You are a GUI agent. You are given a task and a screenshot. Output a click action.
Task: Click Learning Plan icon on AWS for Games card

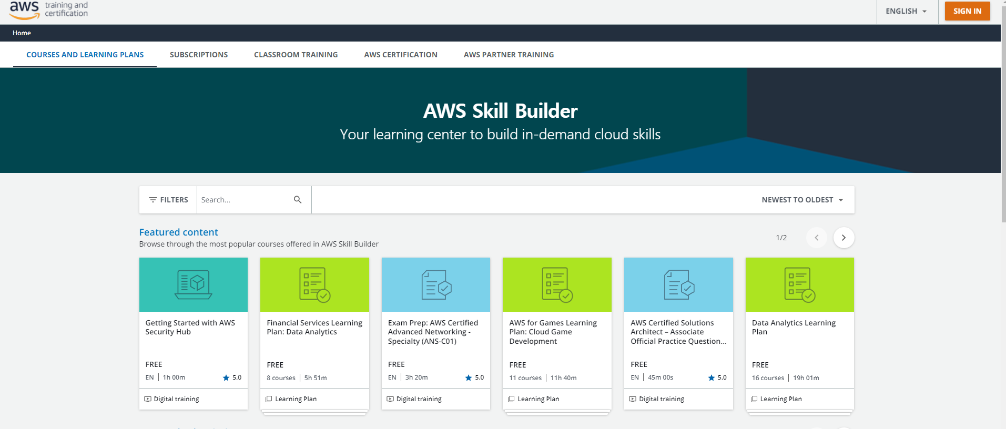click(512, 399)
